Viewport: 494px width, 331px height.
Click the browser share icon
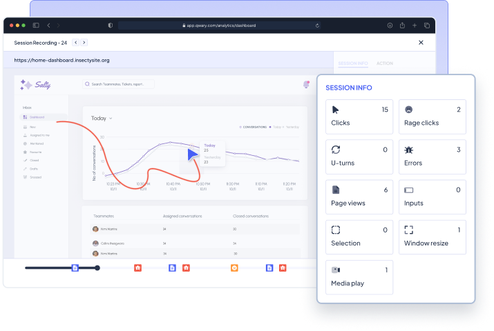coord(402,25)
